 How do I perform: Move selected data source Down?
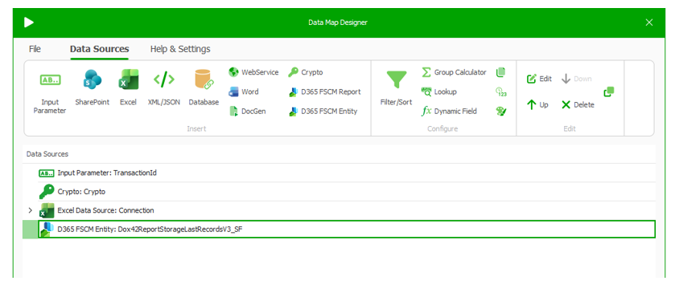point(576,79)
